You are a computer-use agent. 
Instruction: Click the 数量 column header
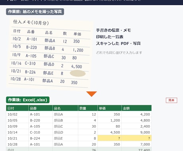pyautogui.click(x=88, y=108)
